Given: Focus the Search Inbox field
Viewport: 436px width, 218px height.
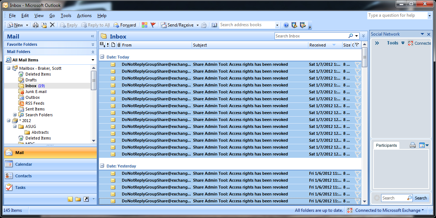Looking at the screenshot, I should [x=311, y=36].
